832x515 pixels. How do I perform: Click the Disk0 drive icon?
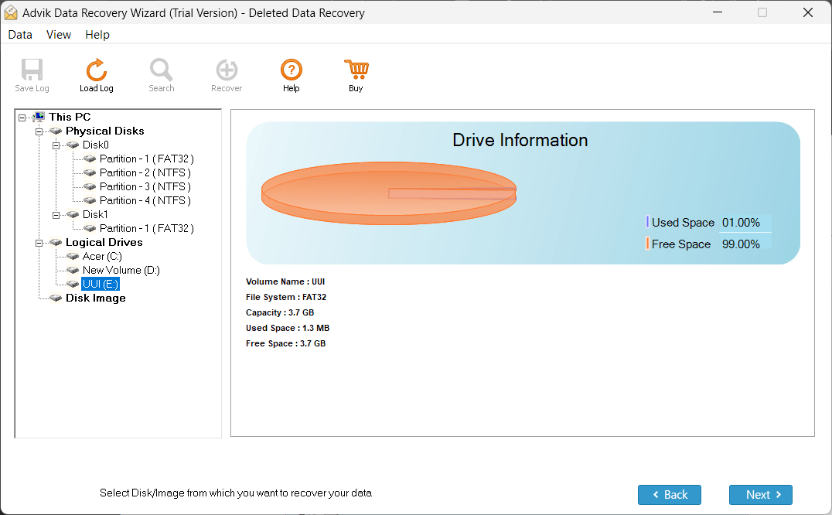click(x=73, y=145)
